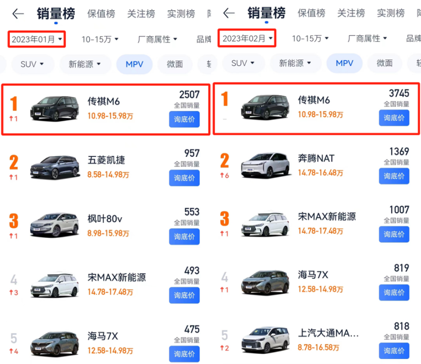
Task: Click 询底价 for 枫叶80v
Action: pyautogui.click(x=184, y=237)
